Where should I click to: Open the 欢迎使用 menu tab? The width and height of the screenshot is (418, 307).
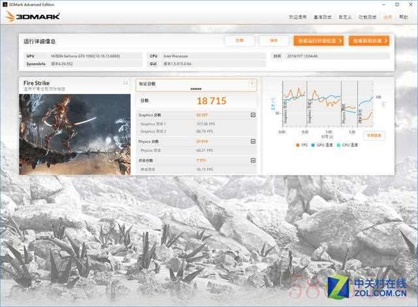tap(298, 17)
